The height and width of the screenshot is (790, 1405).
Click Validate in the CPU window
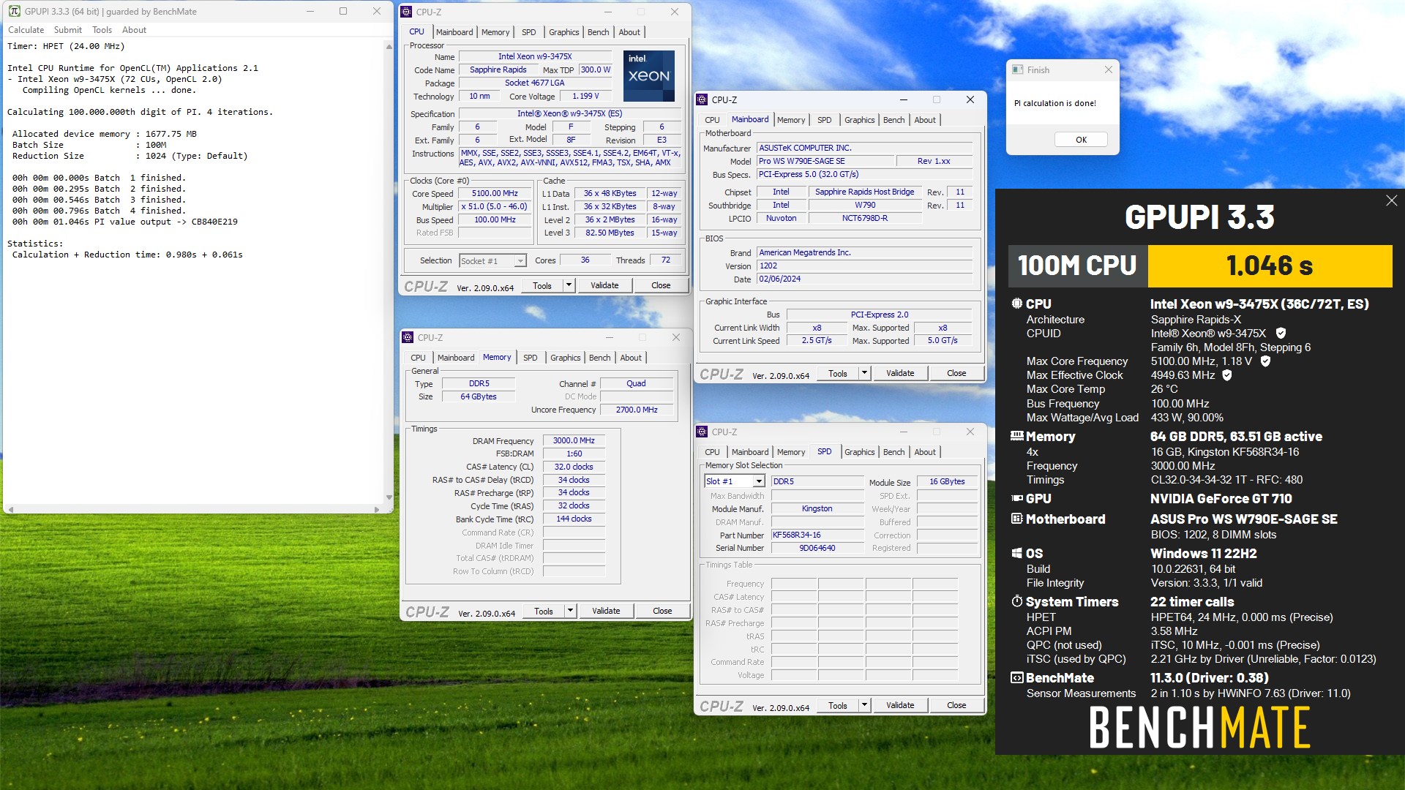click(x=604, y=285)
